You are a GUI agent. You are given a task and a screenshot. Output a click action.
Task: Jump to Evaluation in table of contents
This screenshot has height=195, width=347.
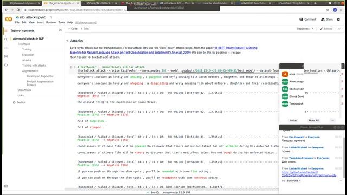(28, 55)
